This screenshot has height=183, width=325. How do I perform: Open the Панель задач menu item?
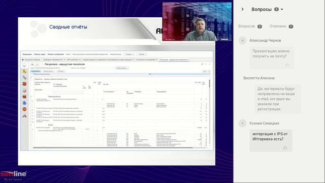point(40,54)
